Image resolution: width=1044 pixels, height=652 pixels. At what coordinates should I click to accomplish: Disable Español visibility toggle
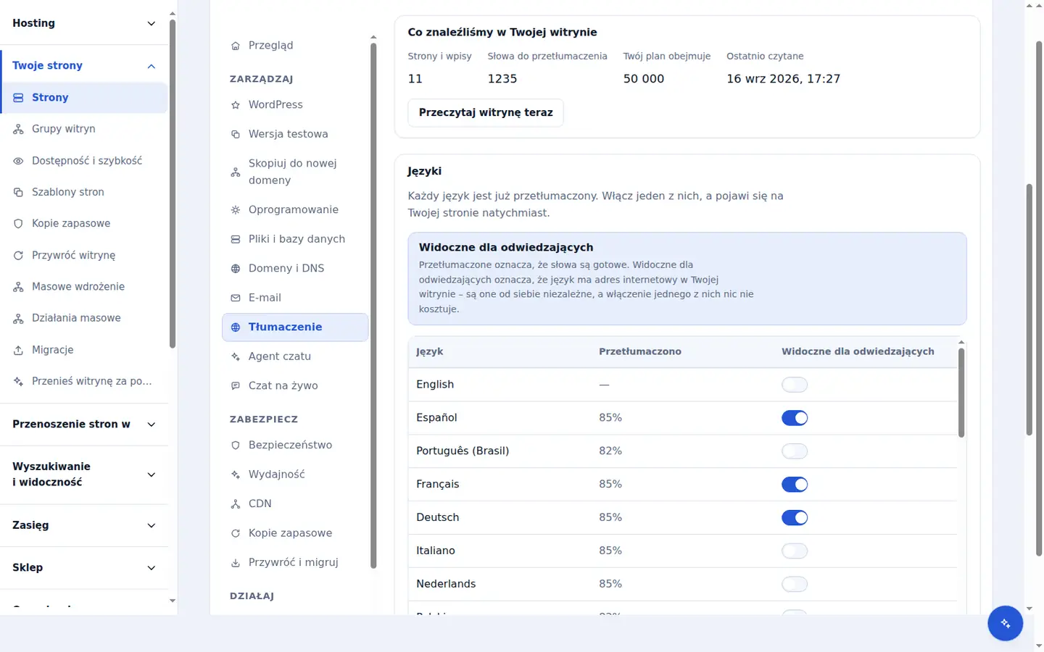795,418
